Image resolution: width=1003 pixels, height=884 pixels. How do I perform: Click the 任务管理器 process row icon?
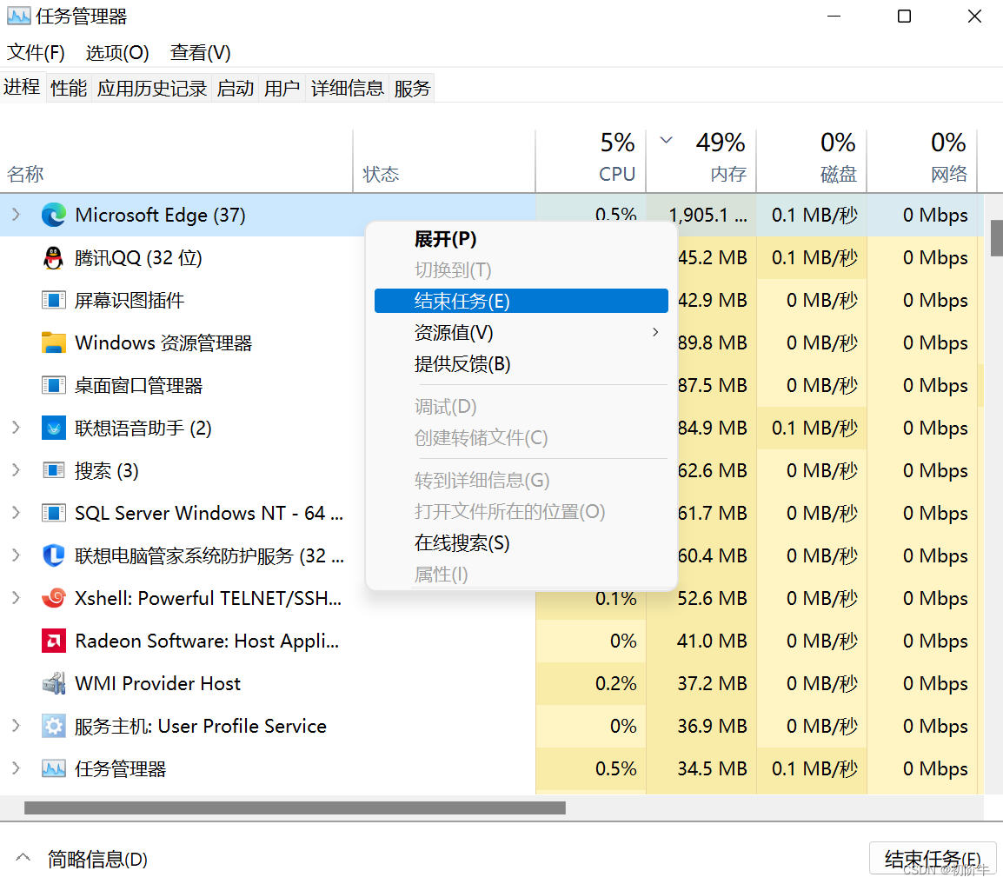[x=54, y=768]
